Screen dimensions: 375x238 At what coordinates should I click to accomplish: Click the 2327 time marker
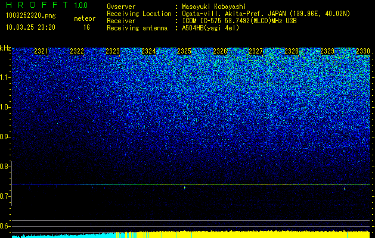click(256, 51)
